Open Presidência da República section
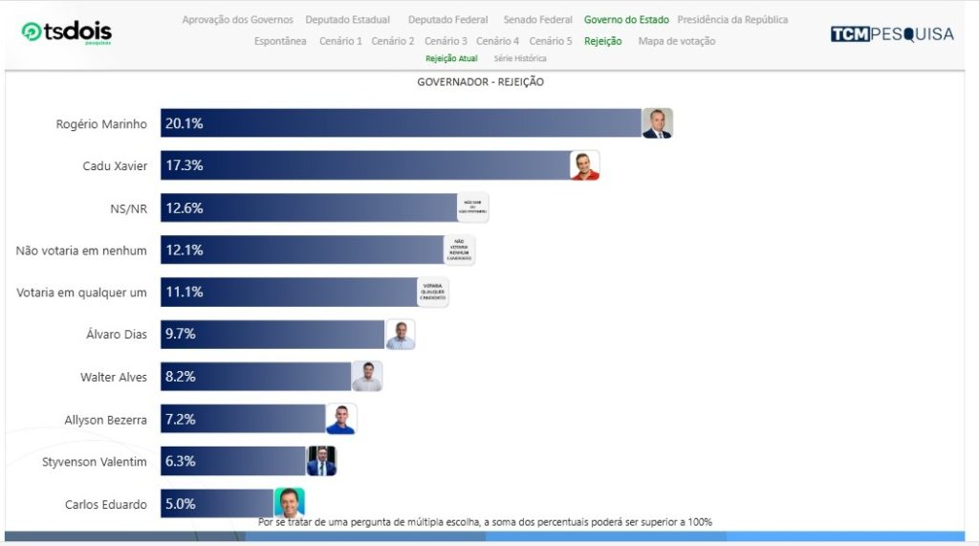This screenshot has width=979, height=546. click(x=732, y=20)
